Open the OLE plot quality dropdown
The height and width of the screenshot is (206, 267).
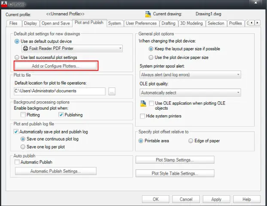[190, 93]
